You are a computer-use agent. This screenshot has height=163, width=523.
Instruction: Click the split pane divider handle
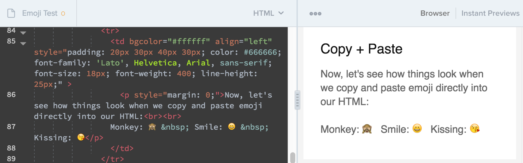[297, 100]
